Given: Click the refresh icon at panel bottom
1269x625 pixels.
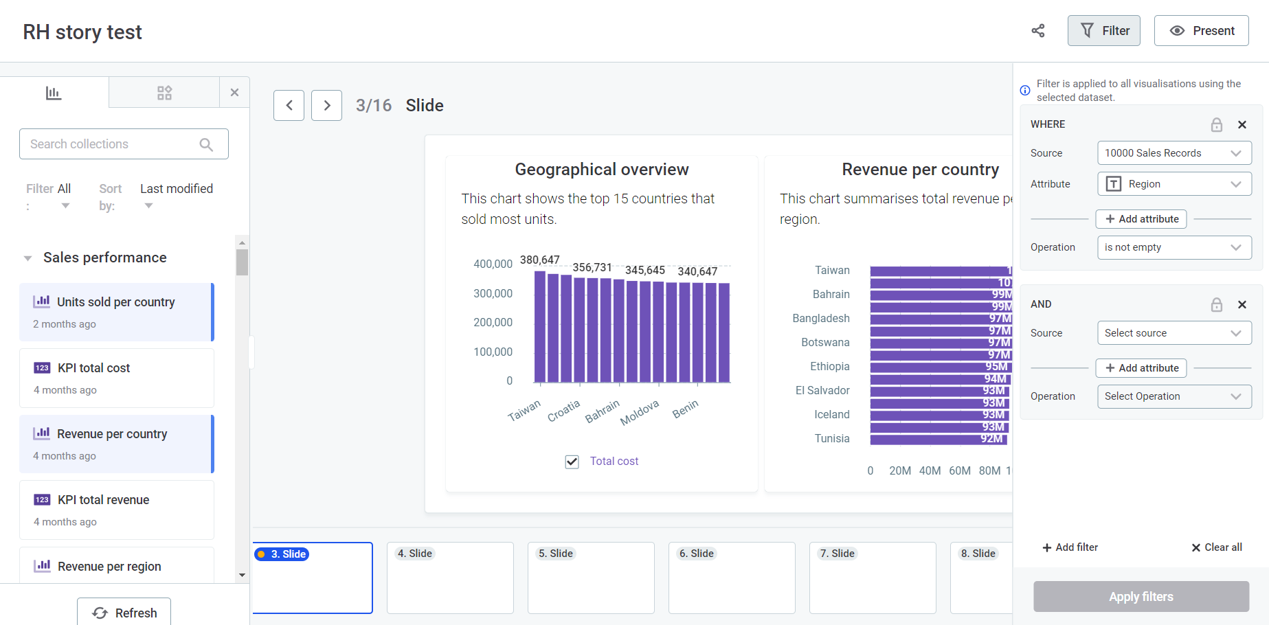Looking at the screenshot, I should 100,613.
